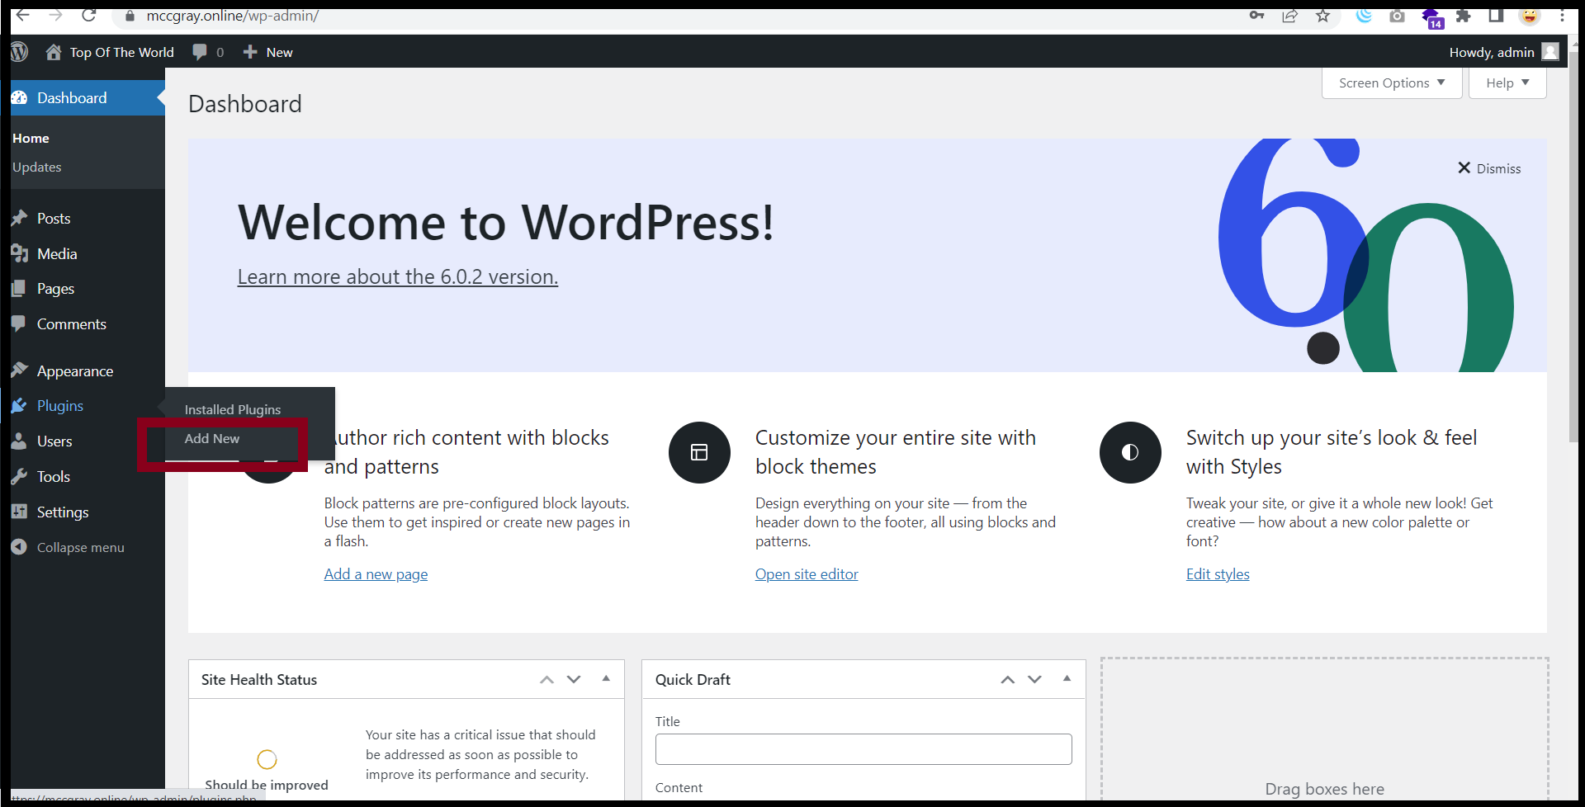Click the WordPress logo icon in admin bar
1585x807 pixels.
point(19,52)
